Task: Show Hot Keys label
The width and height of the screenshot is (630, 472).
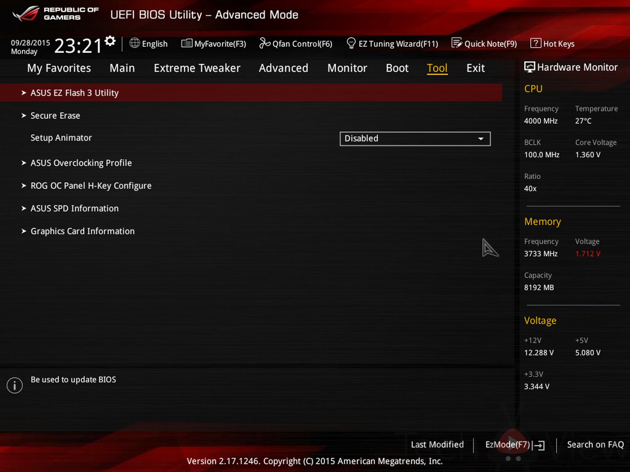Action: [559, 44]
